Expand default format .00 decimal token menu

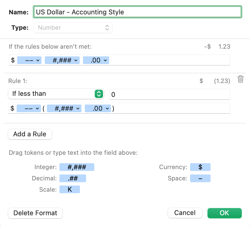pos(96,60)
